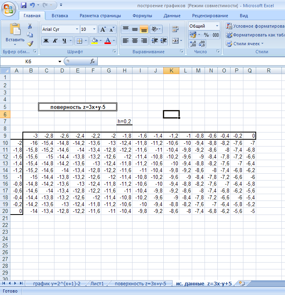The width and height of the screenshot is (285, 295).
Task: Open Условное форматирование menu
Action: tap(255, 26)
